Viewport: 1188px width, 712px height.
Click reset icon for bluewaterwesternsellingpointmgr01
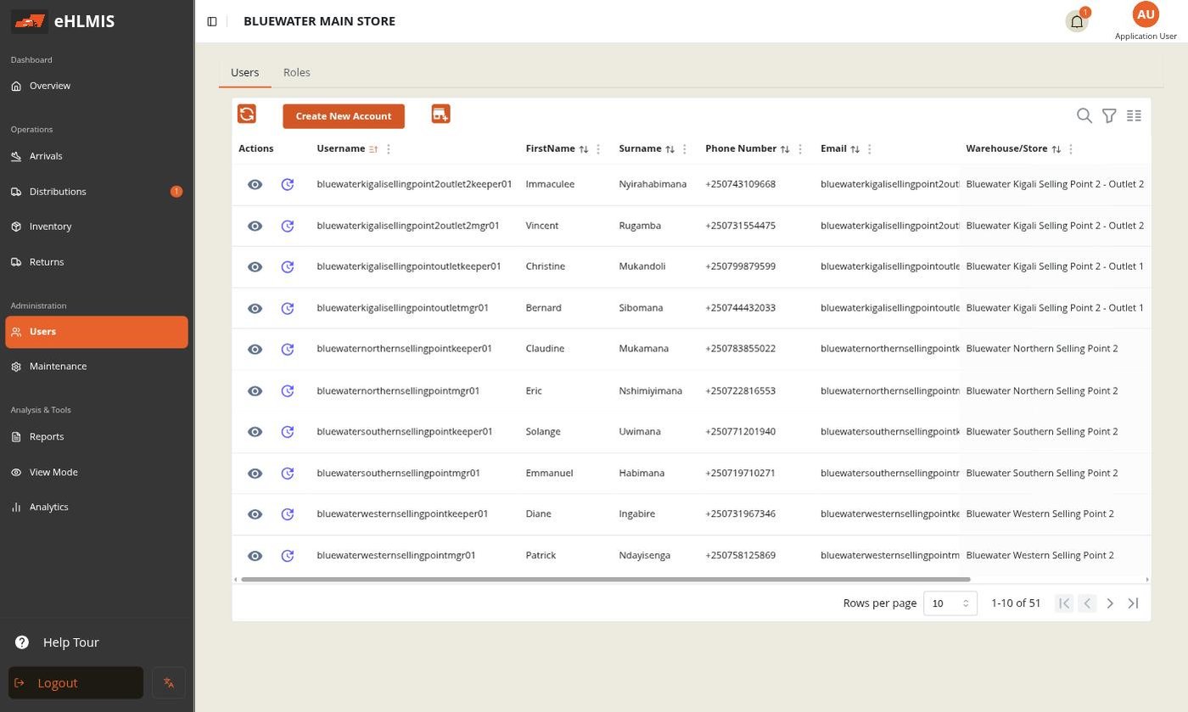point(288,556)
